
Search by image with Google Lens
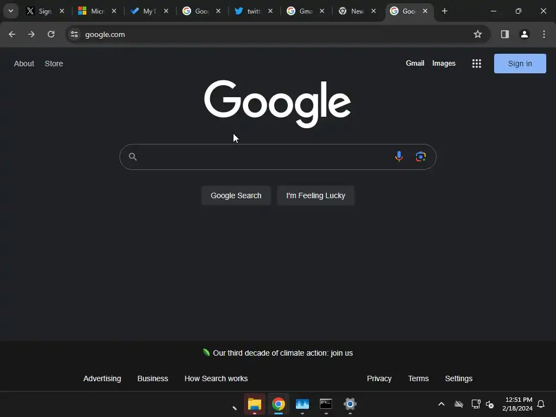(421, 156)
